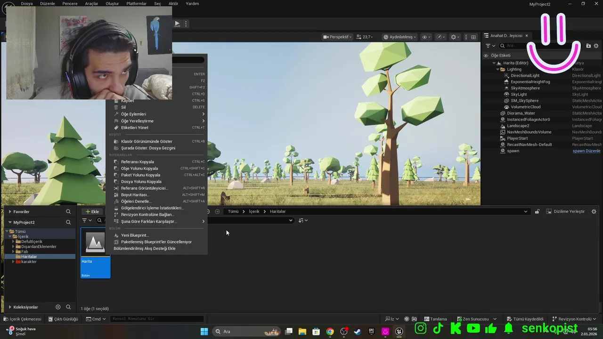Click the Windows Start button
The width and height of the screenshot is (603, 339).
[204, 331]
